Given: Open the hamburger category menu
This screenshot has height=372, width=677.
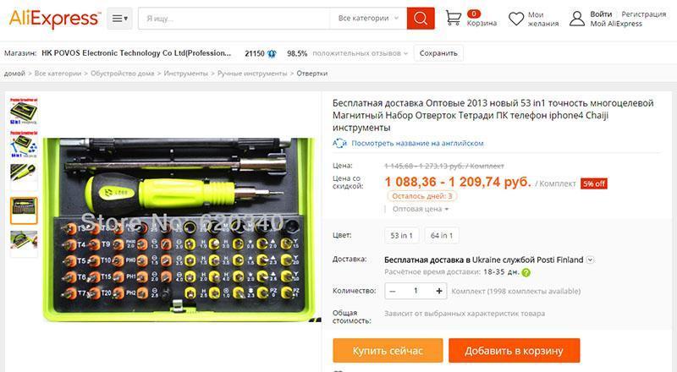Looking at the screenshot, I should [x=119, y=19].
